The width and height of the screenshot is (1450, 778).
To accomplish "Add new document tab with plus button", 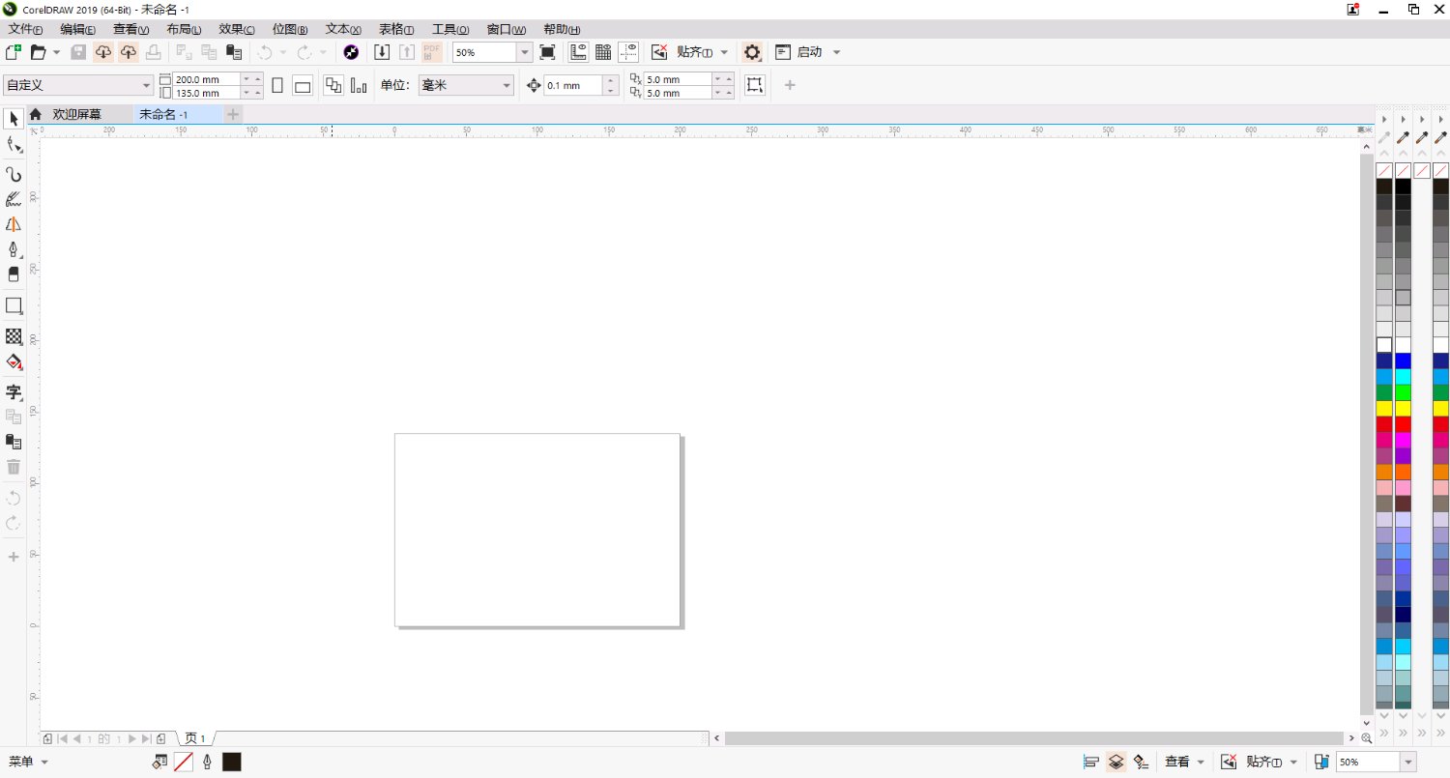I will pos(233,114).
